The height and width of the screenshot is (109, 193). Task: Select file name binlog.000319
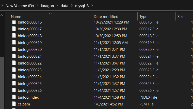tap(30, 43)
